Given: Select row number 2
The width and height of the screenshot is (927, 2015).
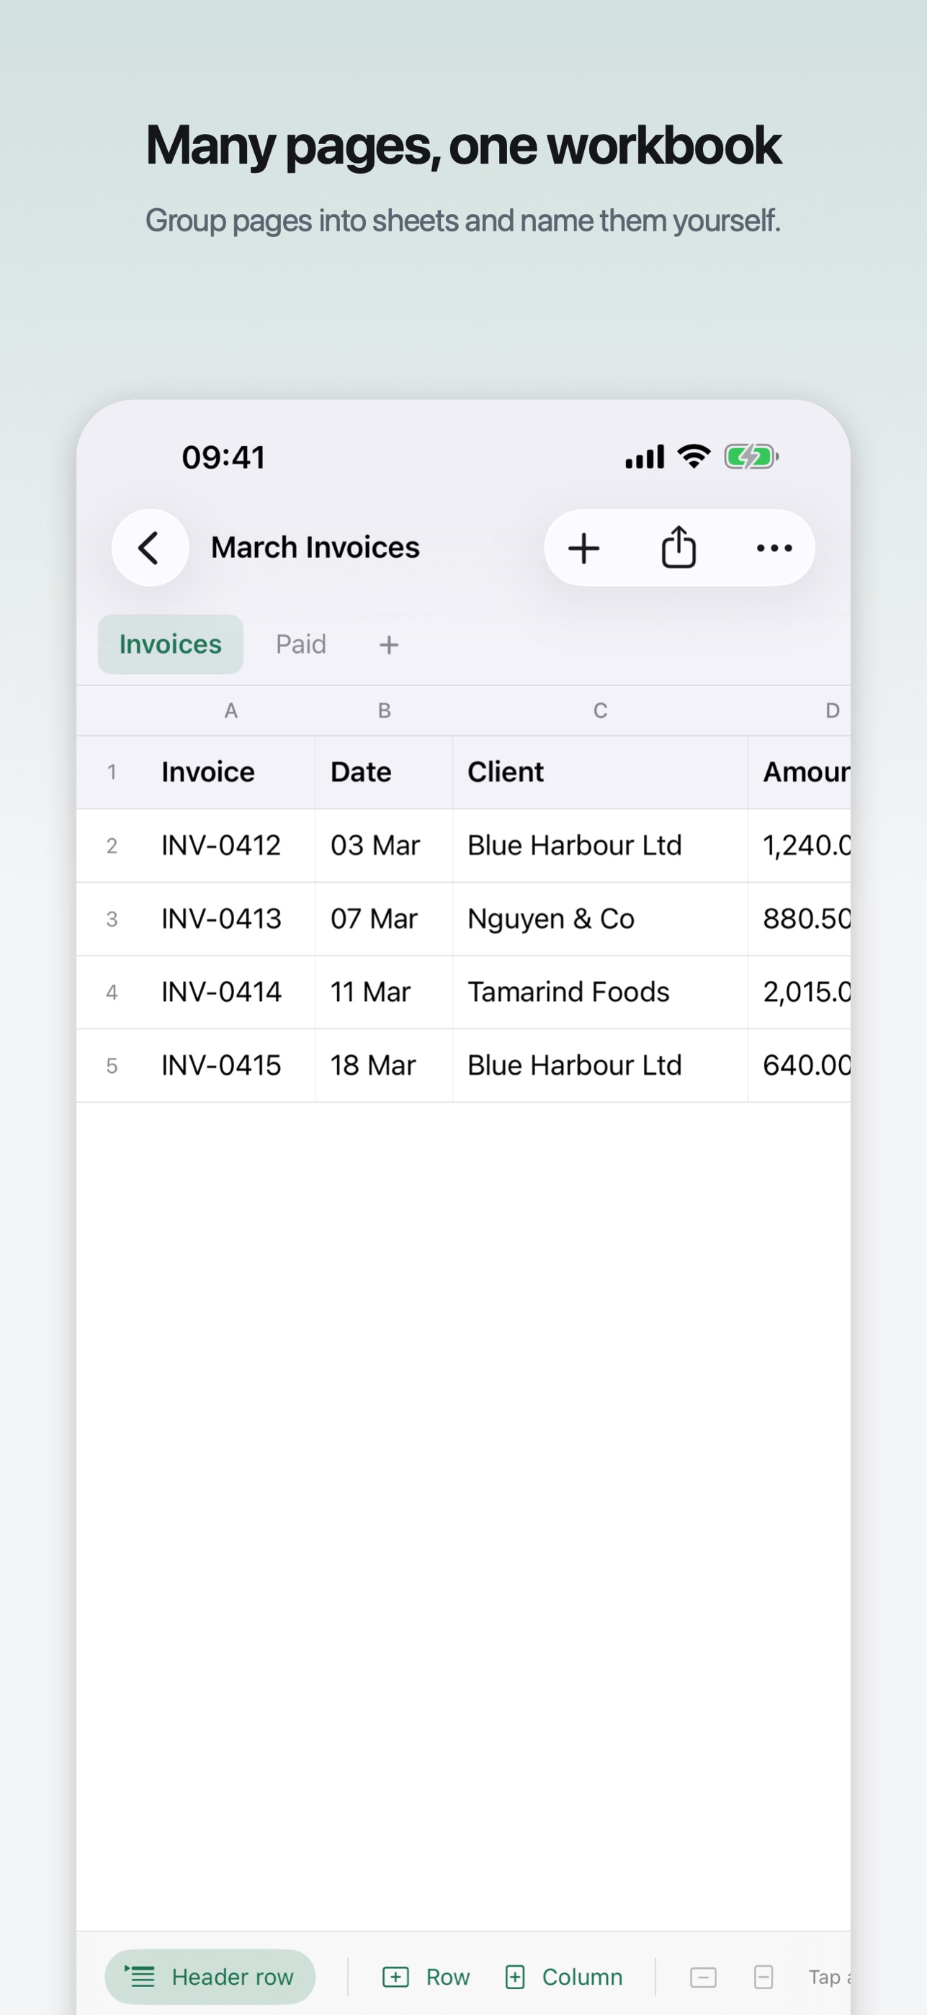Looking at the screenshot, I should tap(112, 845).
